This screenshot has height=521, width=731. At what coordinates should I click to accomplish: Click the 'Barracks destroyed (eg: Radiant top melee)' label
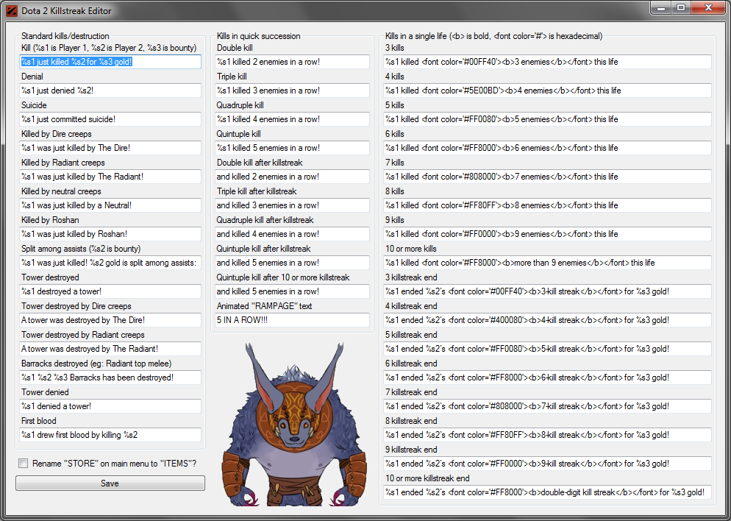(96, 364)
